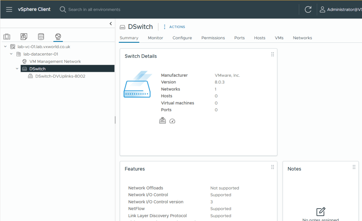
Task: Collapse the lab-datacenter-01 tree node
Action: [11, 54]
